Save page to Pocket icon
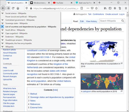129x112 pixels. click(92, 8)
